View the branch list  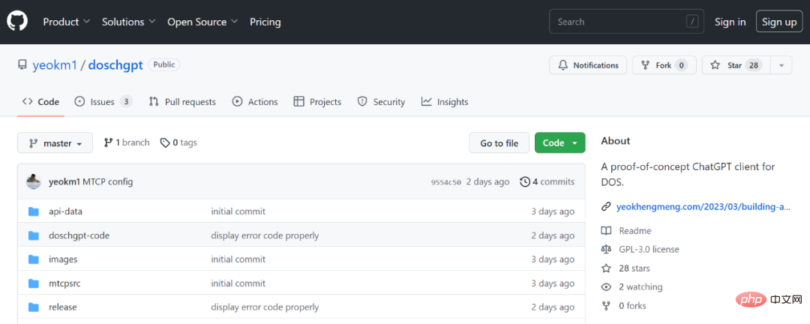click(127, 142)
